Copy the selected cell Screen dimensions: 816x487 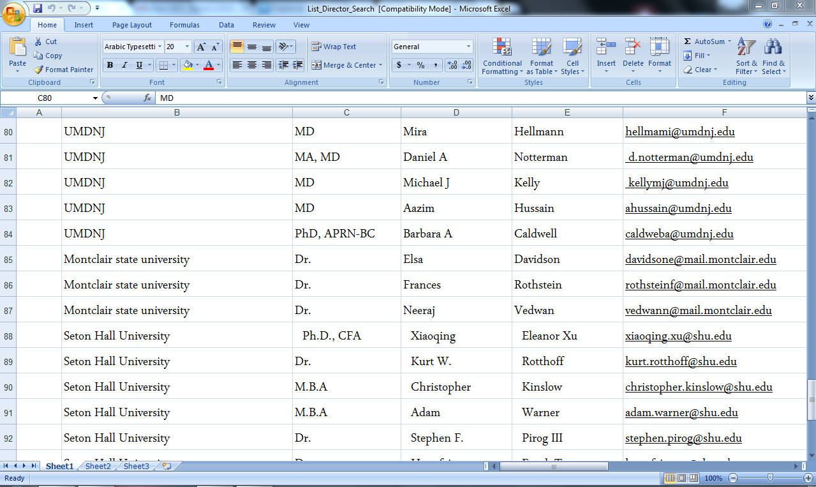tap(48, 56)
